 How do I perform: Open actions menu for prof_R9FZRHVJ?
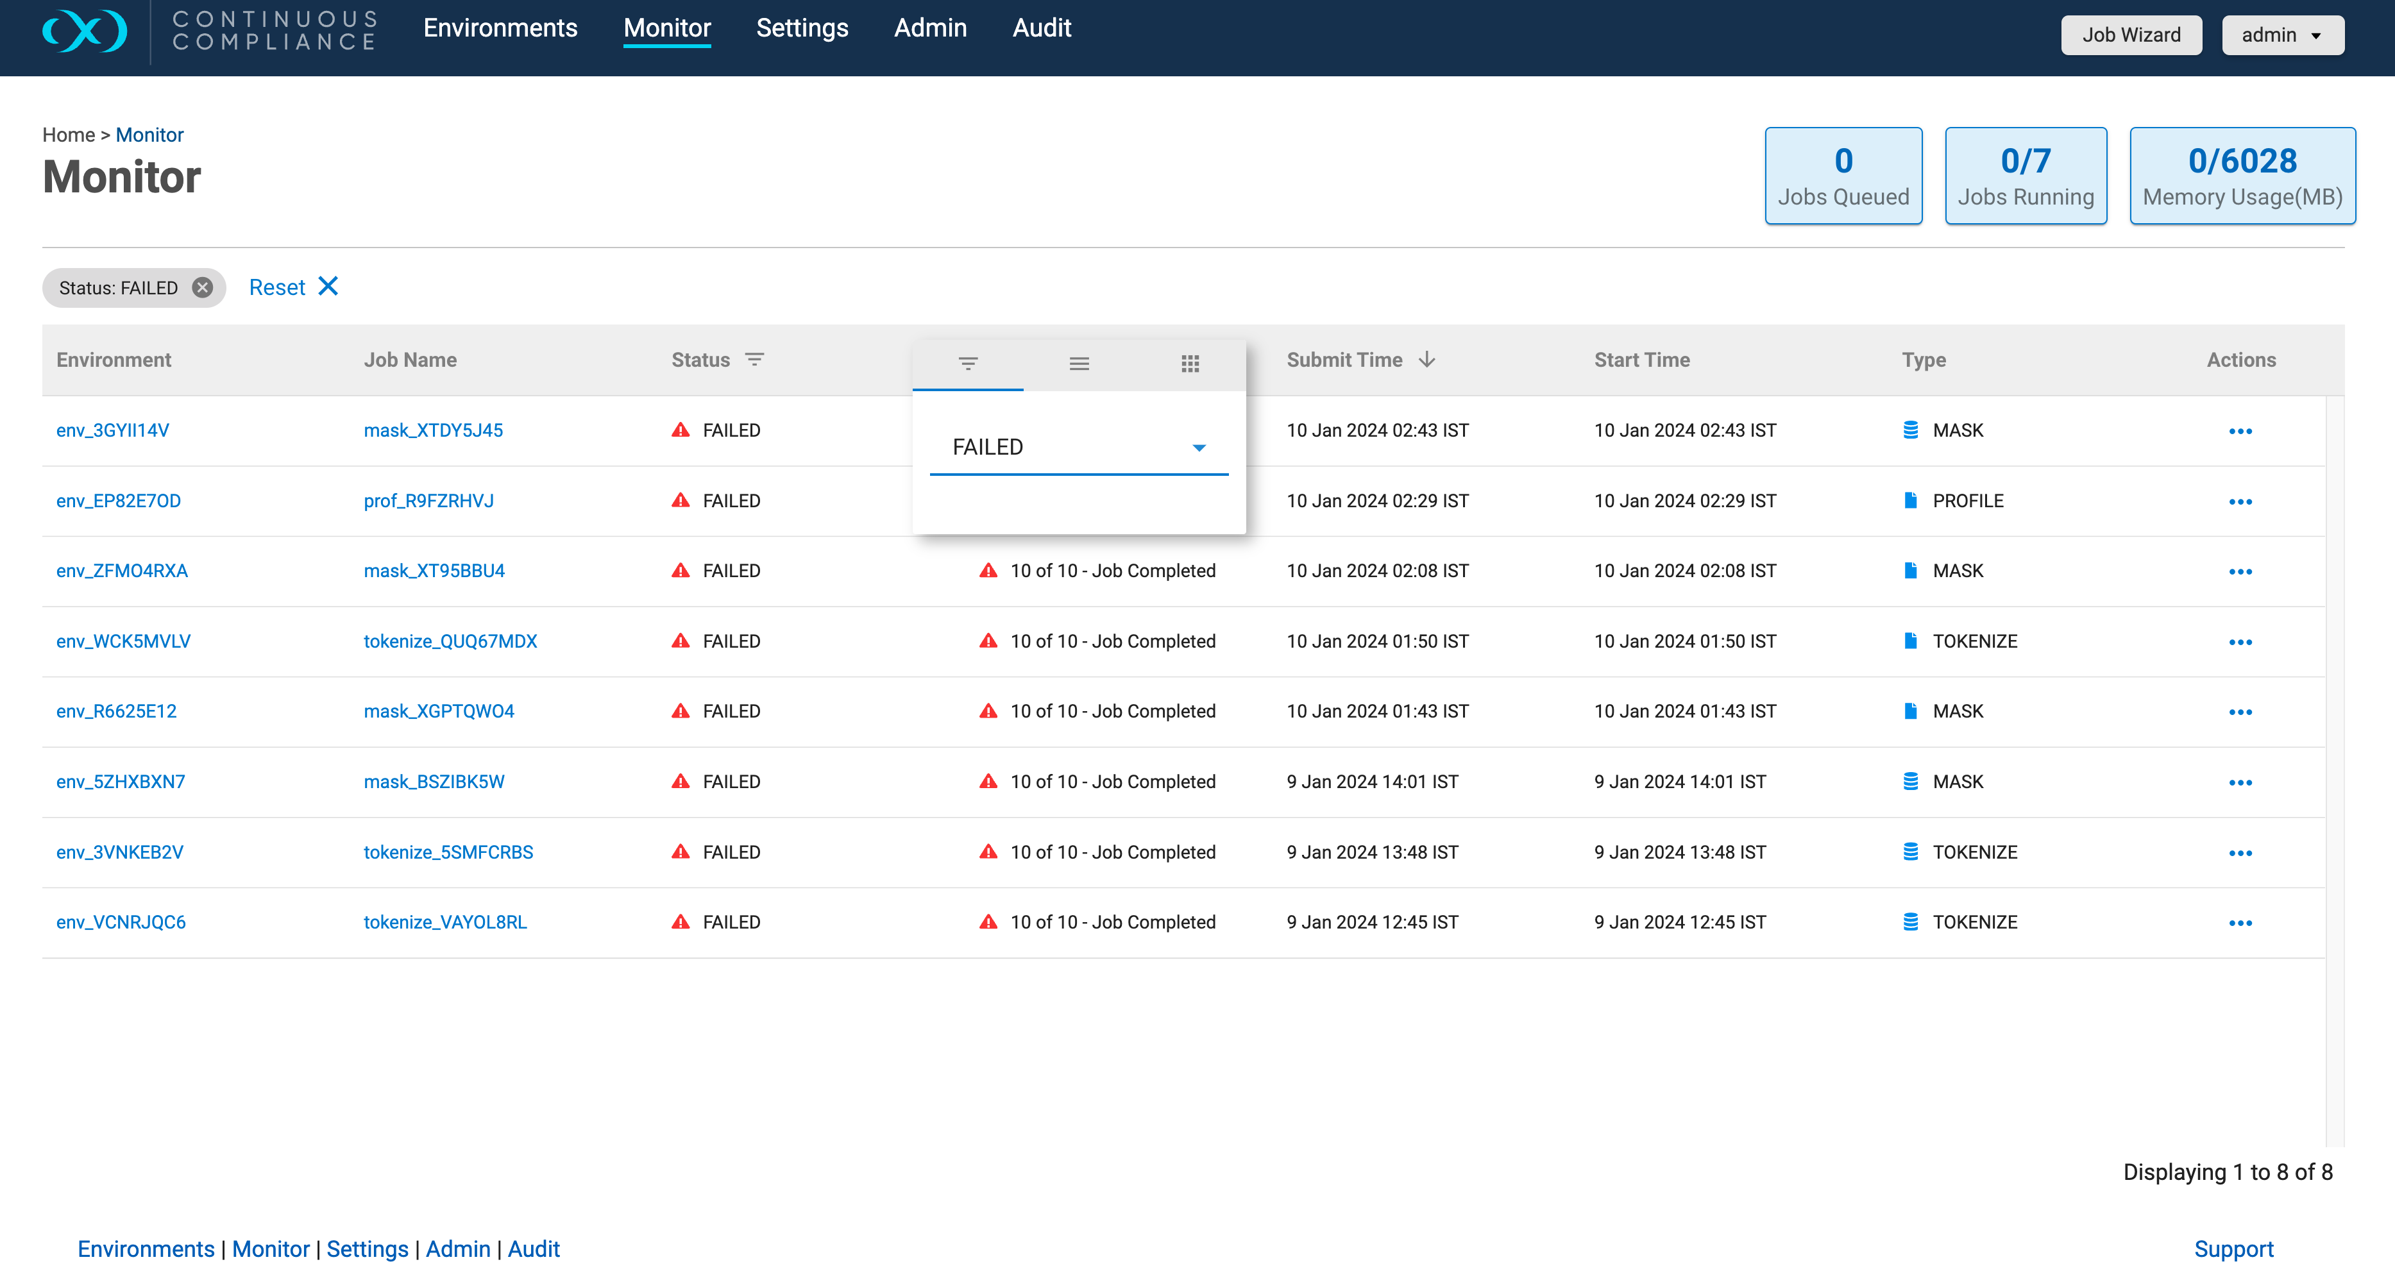pos(2240,502)
